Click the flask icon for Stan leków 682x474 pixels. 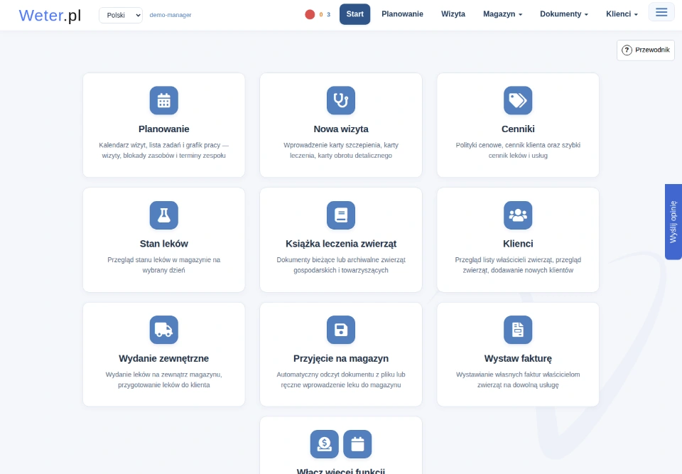coord(164,215)
